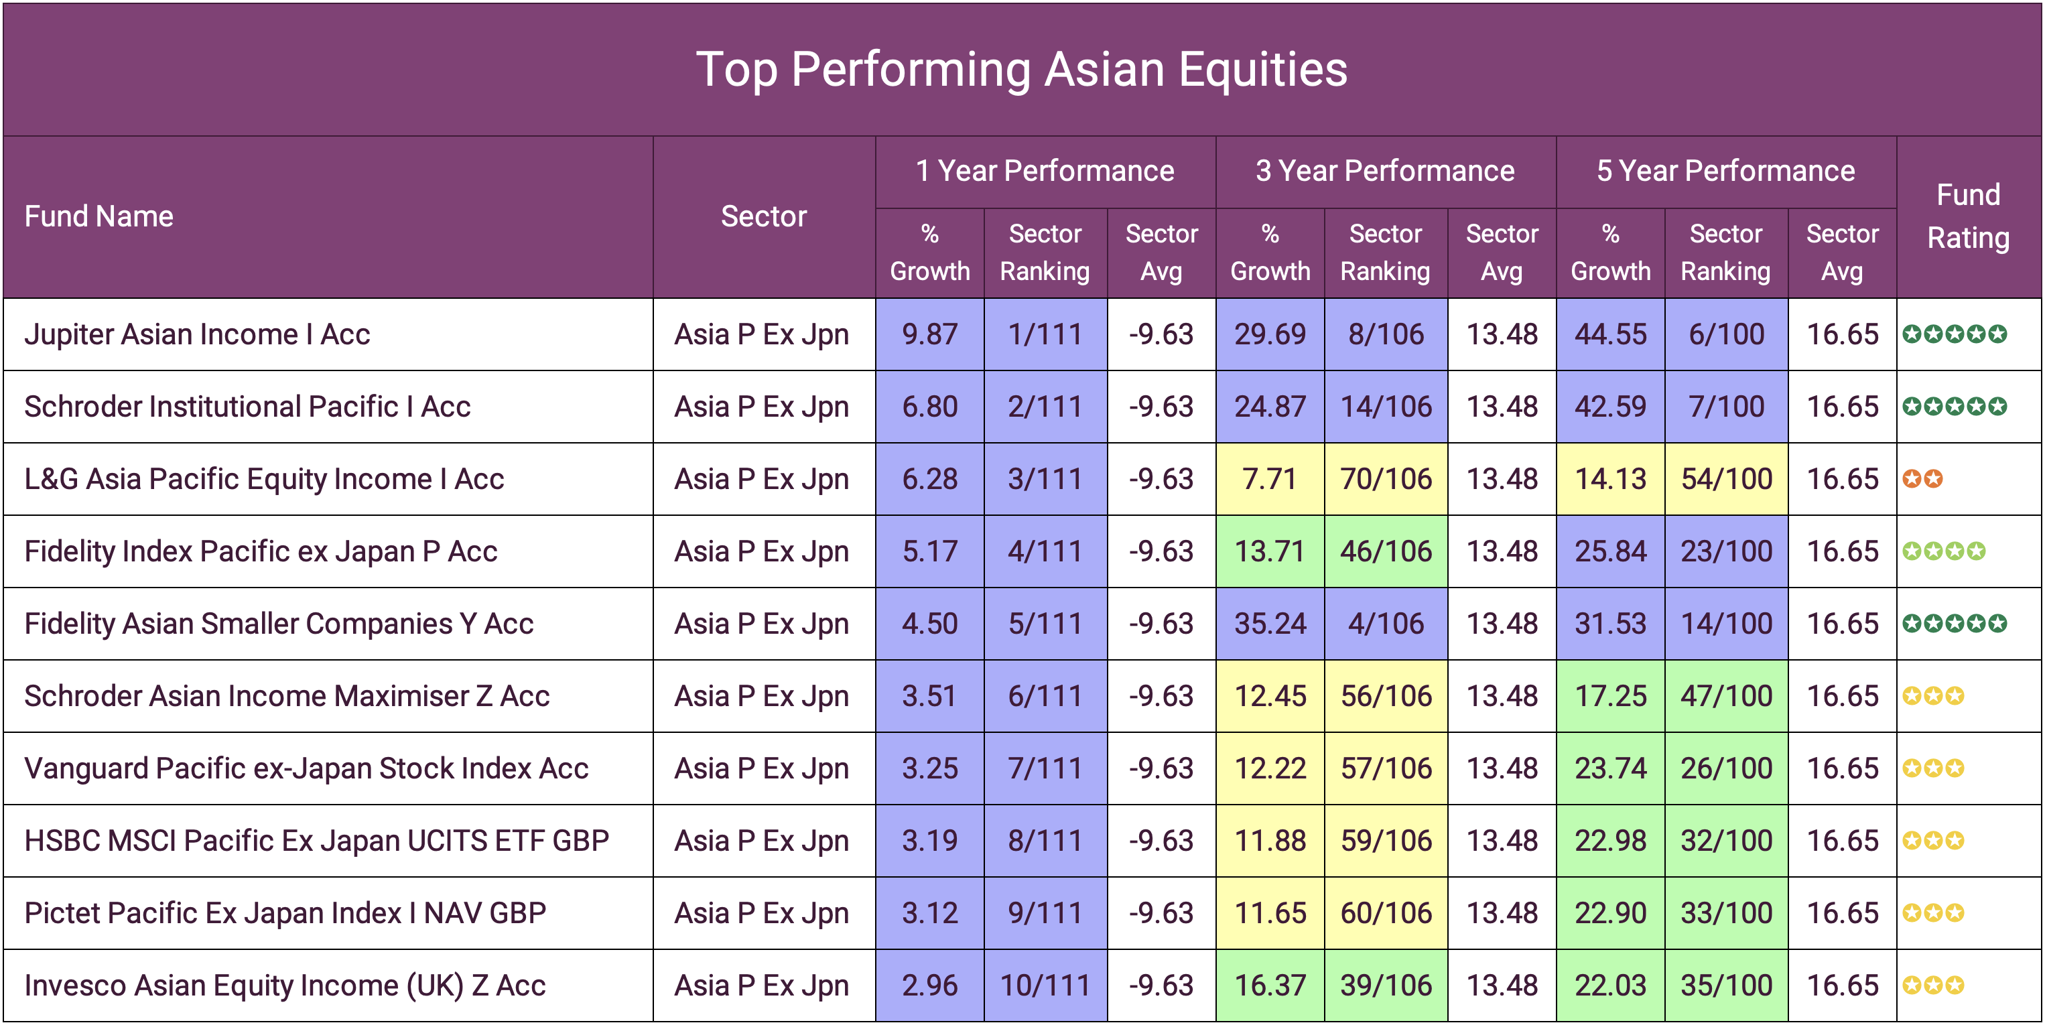This screenshot has width=2045, height=1025.
Task: Click Vanguard Pacific ex-Japan's three-star rating
Action: point(1933,768)
